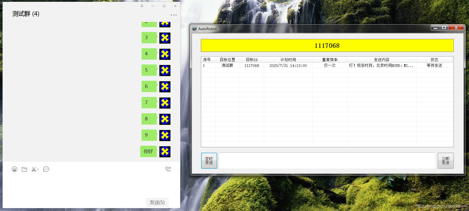
Task: Click the message bubble "8"
Action: pyautogui.click(x=149, y=119)
